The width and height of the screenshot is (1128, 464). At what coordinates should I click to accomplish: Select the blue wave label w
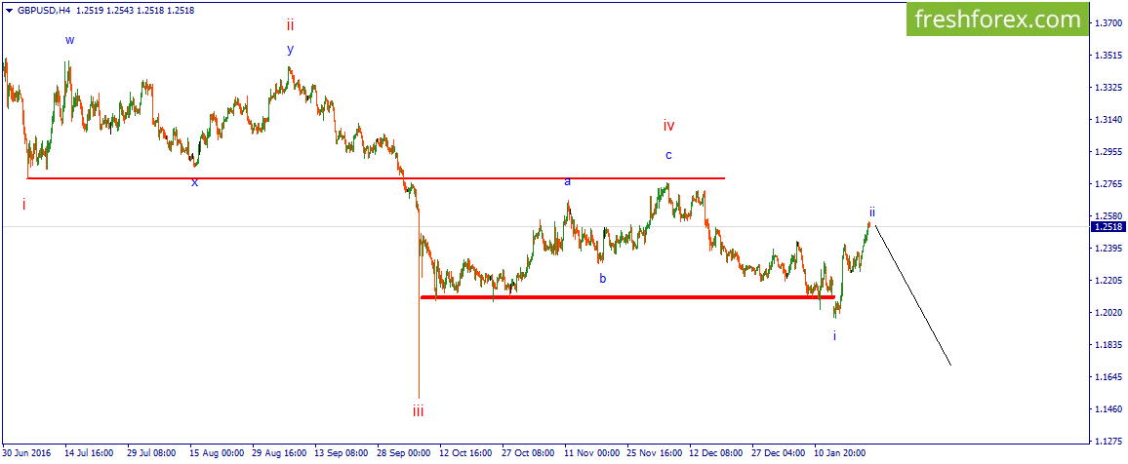70,40
